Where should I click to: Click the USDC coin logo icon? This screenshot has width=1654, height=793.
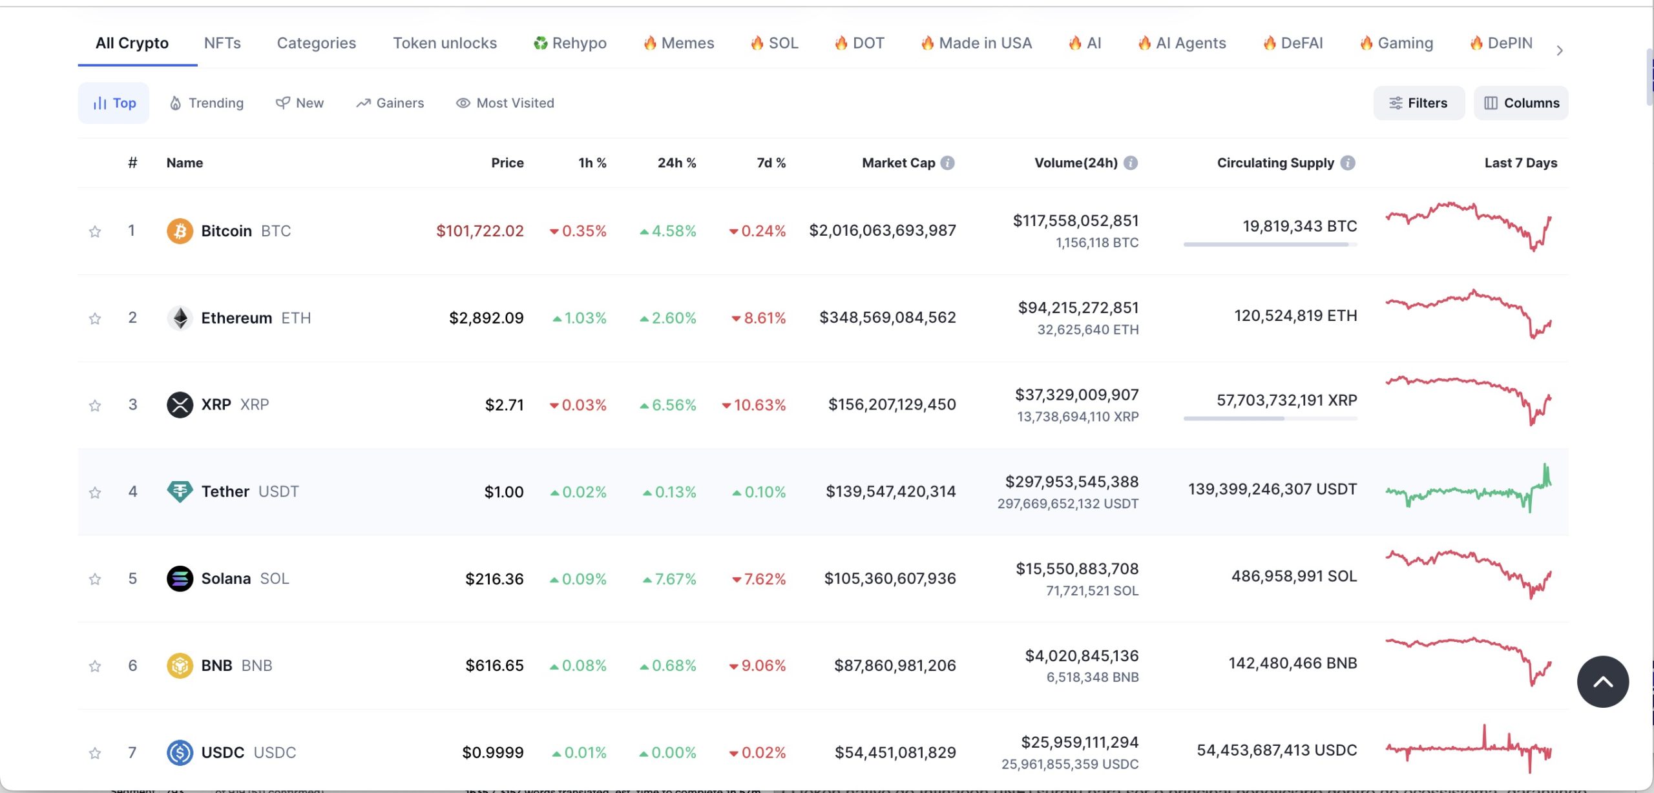coord(180,752)
